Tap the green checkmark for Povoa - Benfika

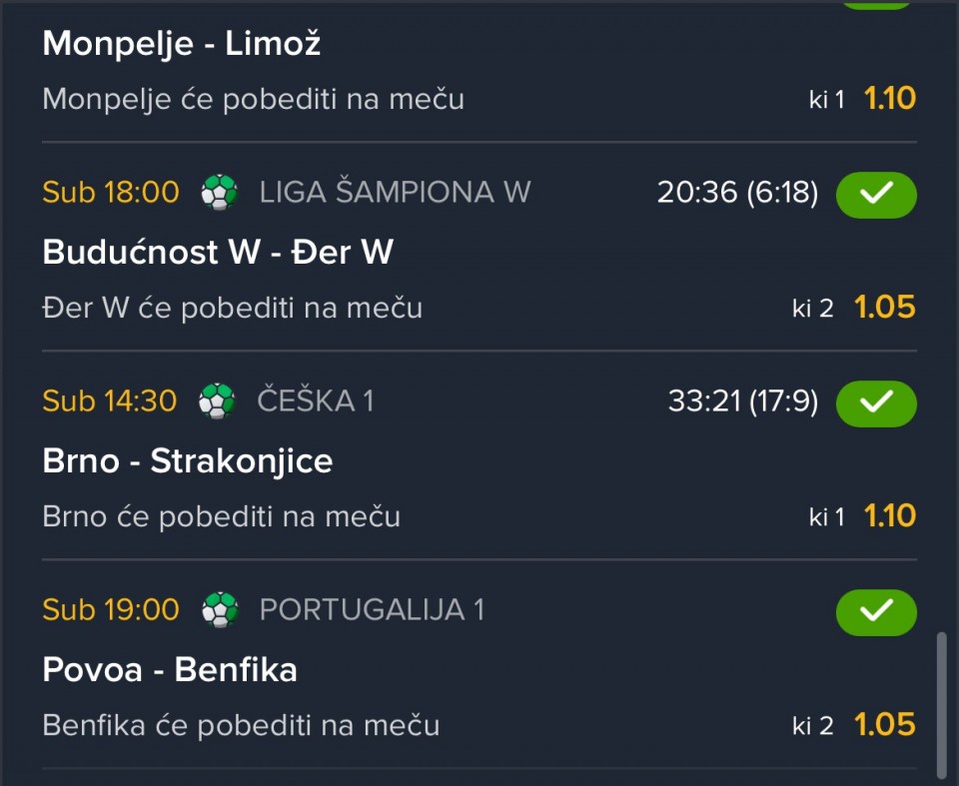pyautogui.click(x=875, y=612)
